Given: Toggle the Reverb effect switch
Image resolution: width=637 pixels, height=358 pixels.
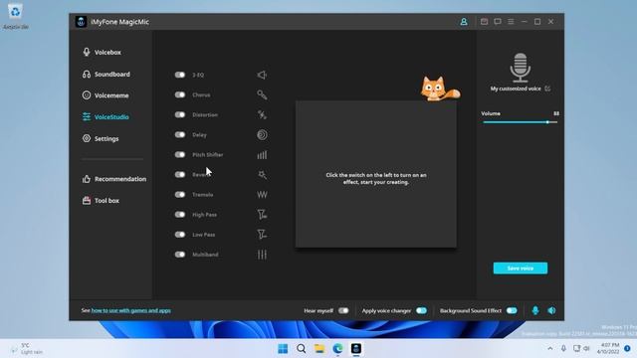Looking at the screenshot, I should 180,175.
